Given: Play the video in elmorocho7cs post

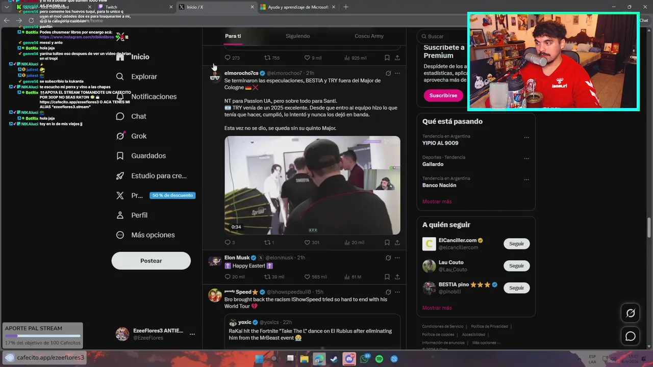Looking at the screenshot, I should pos(312,185).
